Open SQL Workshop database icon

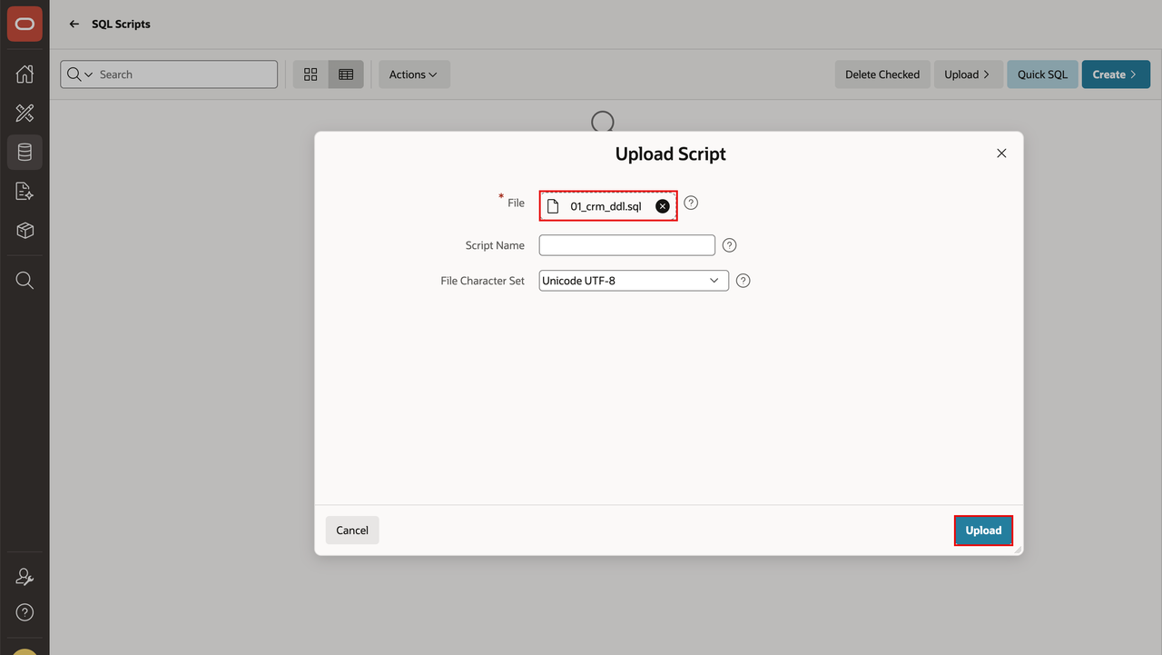25,153
